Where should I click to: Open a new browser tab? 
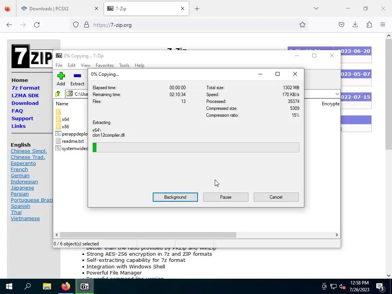tap(197, 9)
